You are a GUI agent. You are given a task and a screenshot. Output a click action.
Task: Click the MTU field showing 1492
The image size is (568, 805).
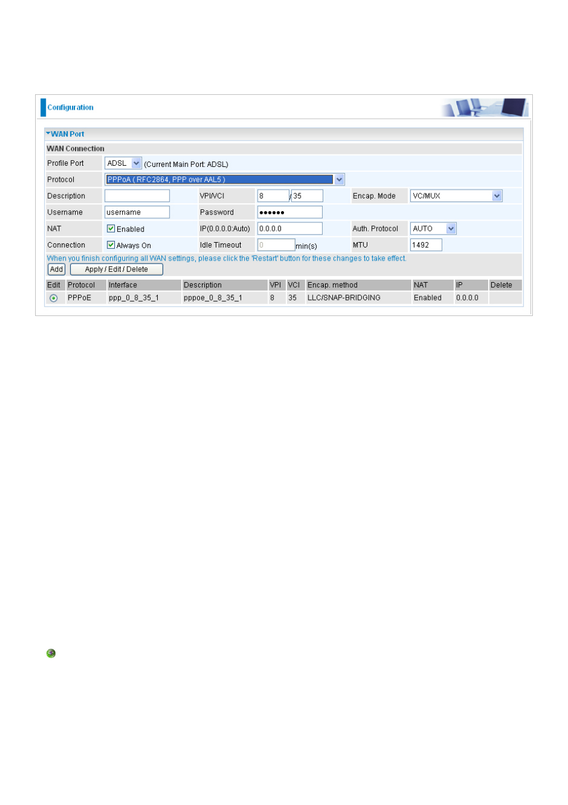(x=426, y=245)
